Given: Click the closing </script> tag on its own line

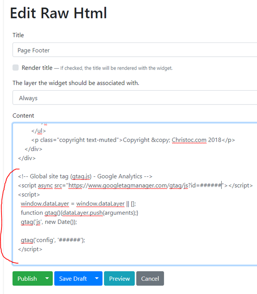Looking at the screenshot, I should pyautogui.click(x=30, y=249).
